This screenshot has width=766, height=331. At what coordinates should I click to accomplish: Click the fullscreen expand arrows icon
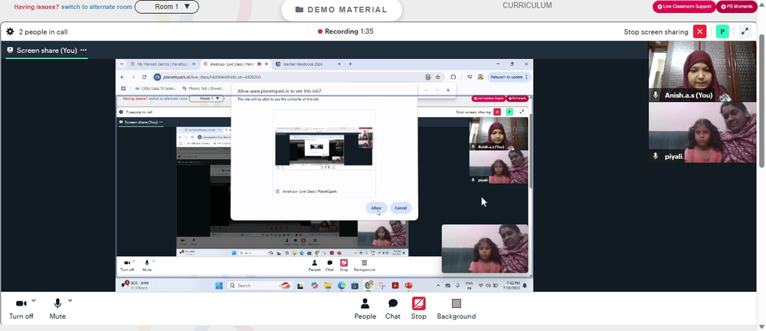tap(745, 31)
